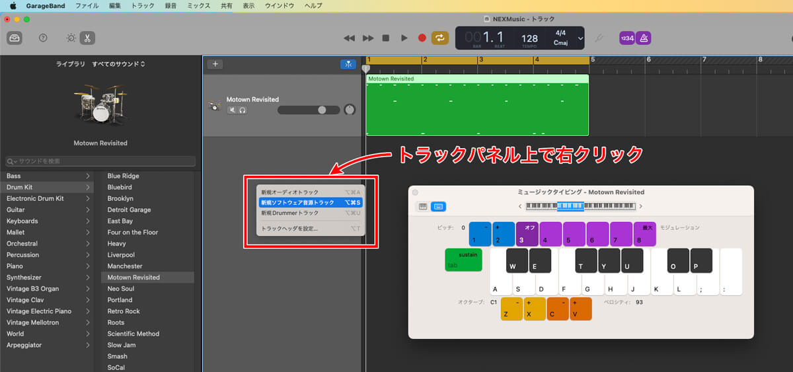
Task: Enable the 1234 count-in button
Action: 626,38
